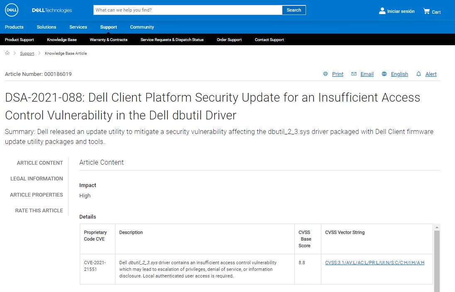Jump to RATE THIS ARTICLE section
This screenshot has height=292, width=455.
click(x=39, y=211)
